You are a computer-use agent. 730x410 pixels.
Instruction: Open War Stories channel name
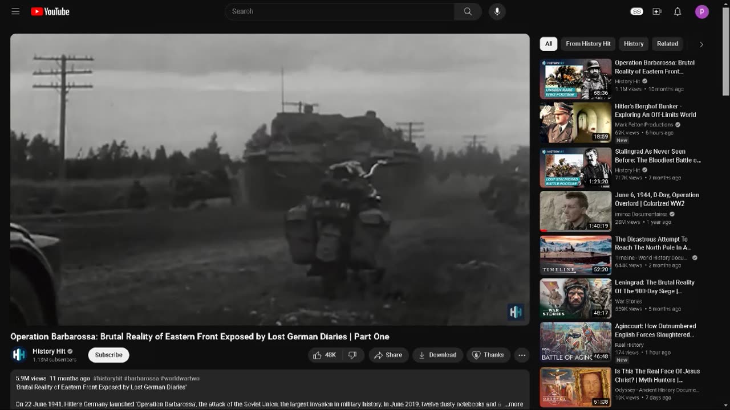[x=628, y=301]
